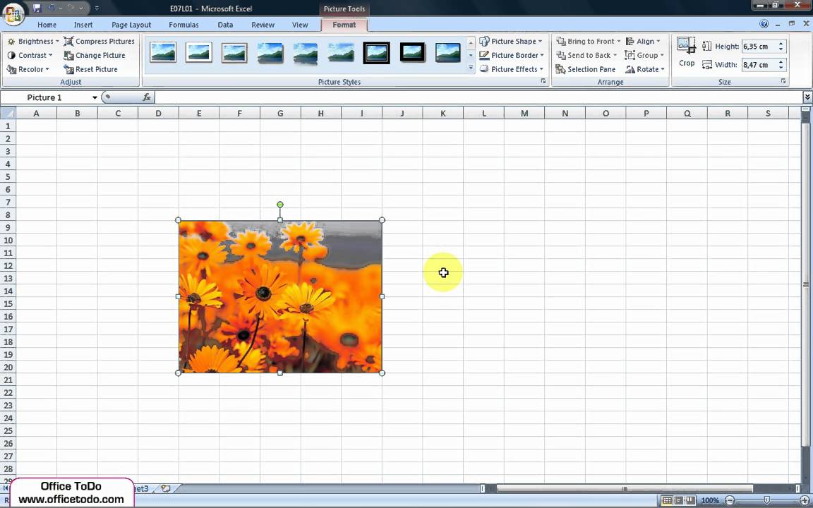
Task: Open the Size dialog launcher
Action: (783, 81)
